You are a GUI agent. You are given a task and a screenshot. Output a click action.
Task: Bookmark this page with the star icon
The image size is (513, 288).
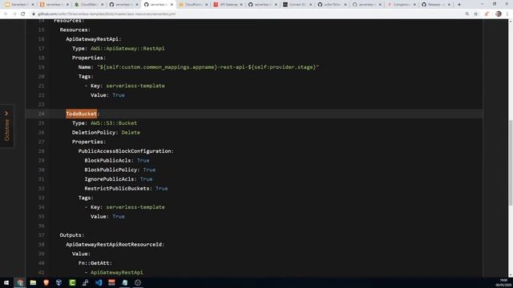pos(476,14)
